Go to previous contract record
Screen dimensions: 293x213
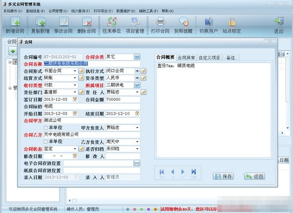172,172
